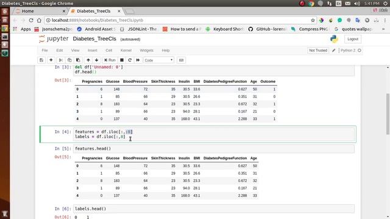Insert cell below with the plus icon
Image resolution: width=390 pixels, height=219 pixels.
point(51,60)
